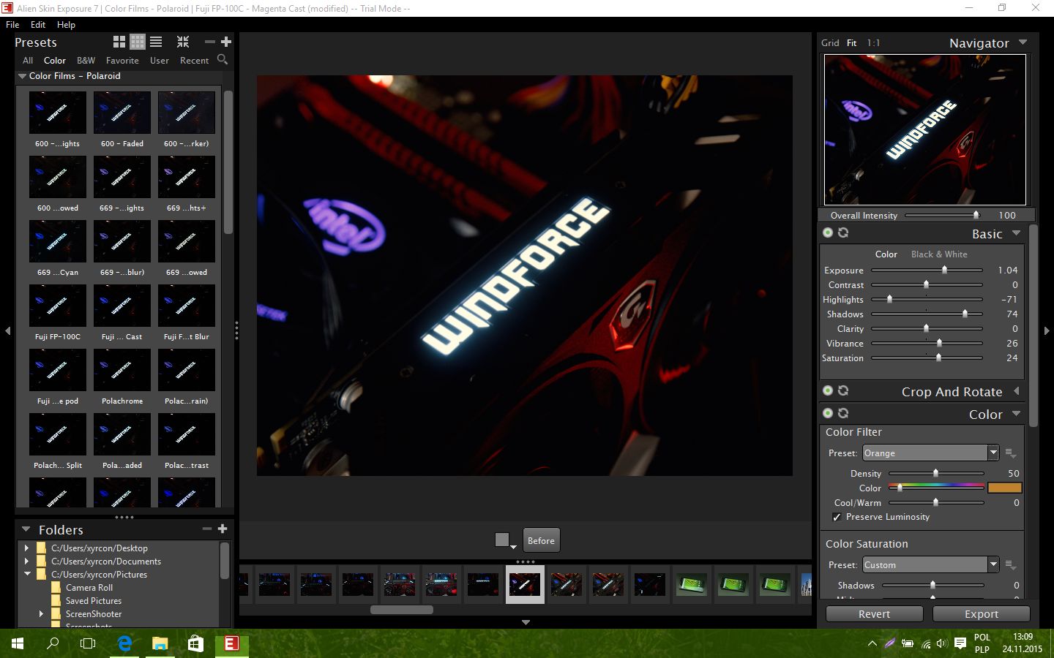1054x658 pixels.
Task: Collapse the Basic panel triangle
Action: coord(1016,233)
